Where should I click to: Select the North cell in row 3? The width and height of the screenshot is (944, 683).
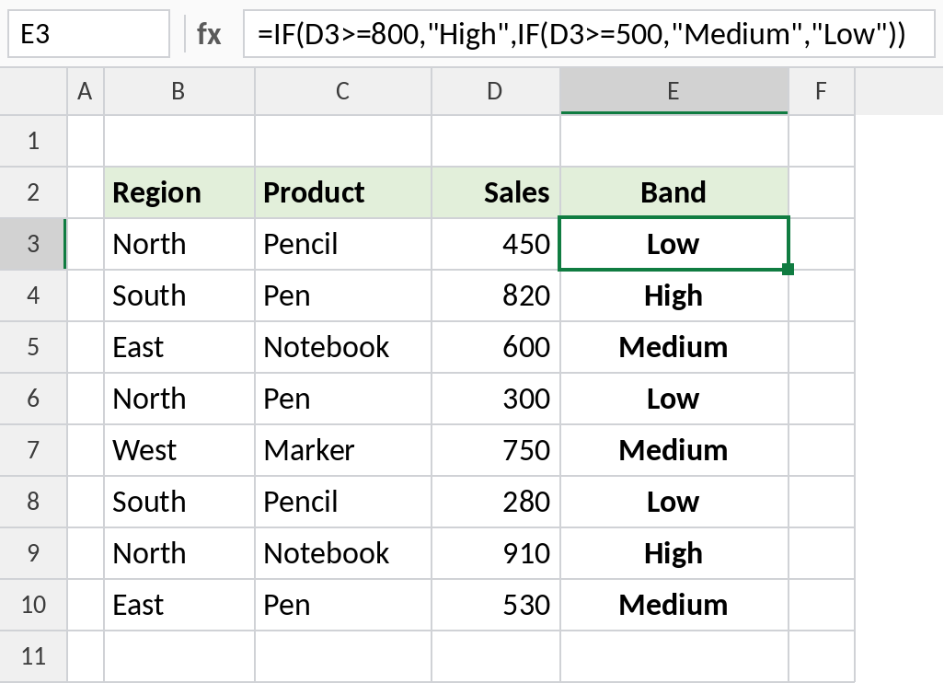coord(179,244)
